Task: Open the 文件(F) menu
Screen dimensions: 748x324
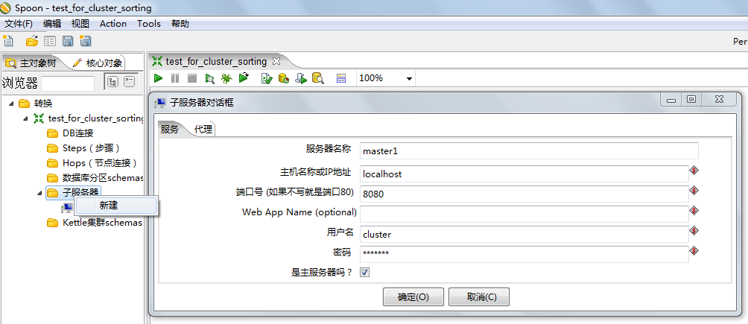Action: tap(19, 24)
